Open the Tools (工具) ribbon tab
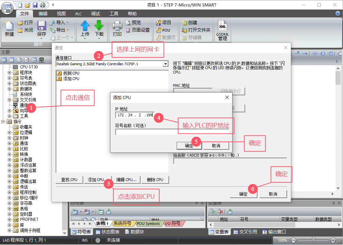Viewport: 343px width, 245px height. [x=114, y=14]
